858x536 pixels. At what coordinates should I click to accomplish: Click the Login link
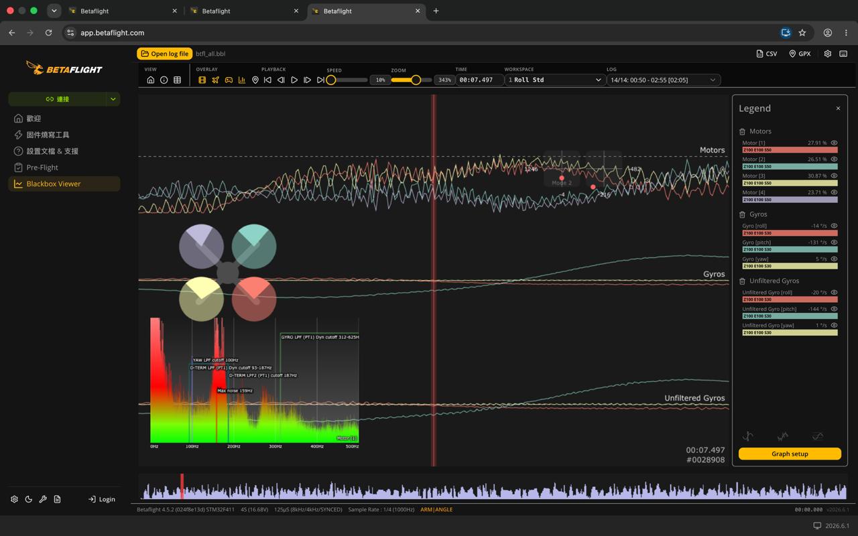tap(102, 499)
